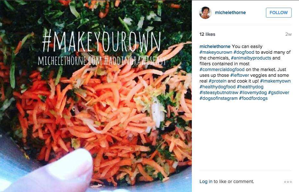The width and height of the screenshot is (299, 192).
Task: Click the shredded carrot post photo
Action: 96,96
